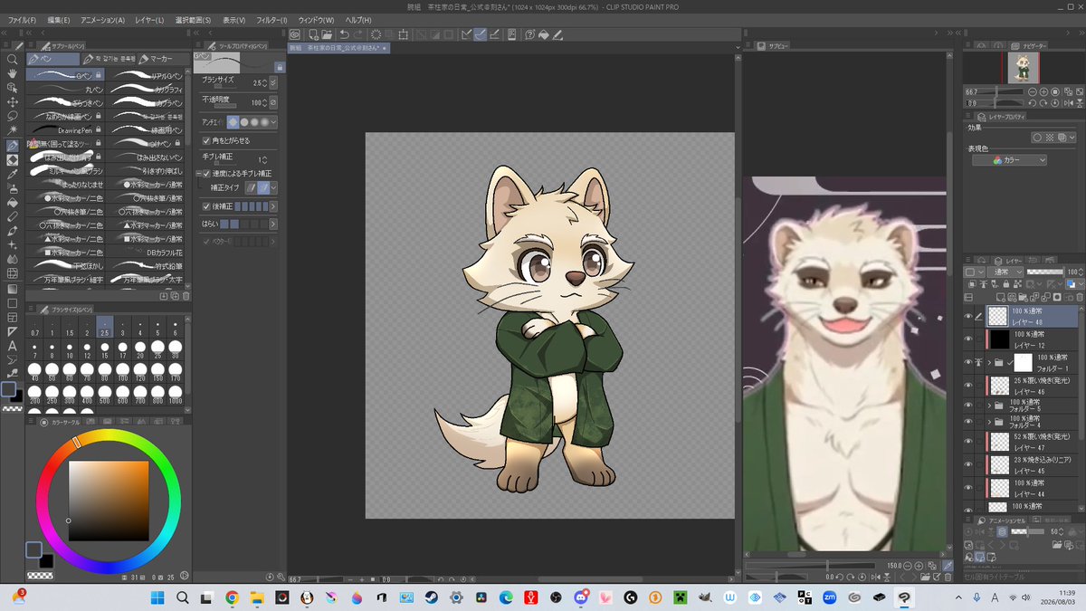This screenshot has height=611, width=1086.
Task: Toggle 角をとがらせる checkbox
Action: tap(205, 141)
